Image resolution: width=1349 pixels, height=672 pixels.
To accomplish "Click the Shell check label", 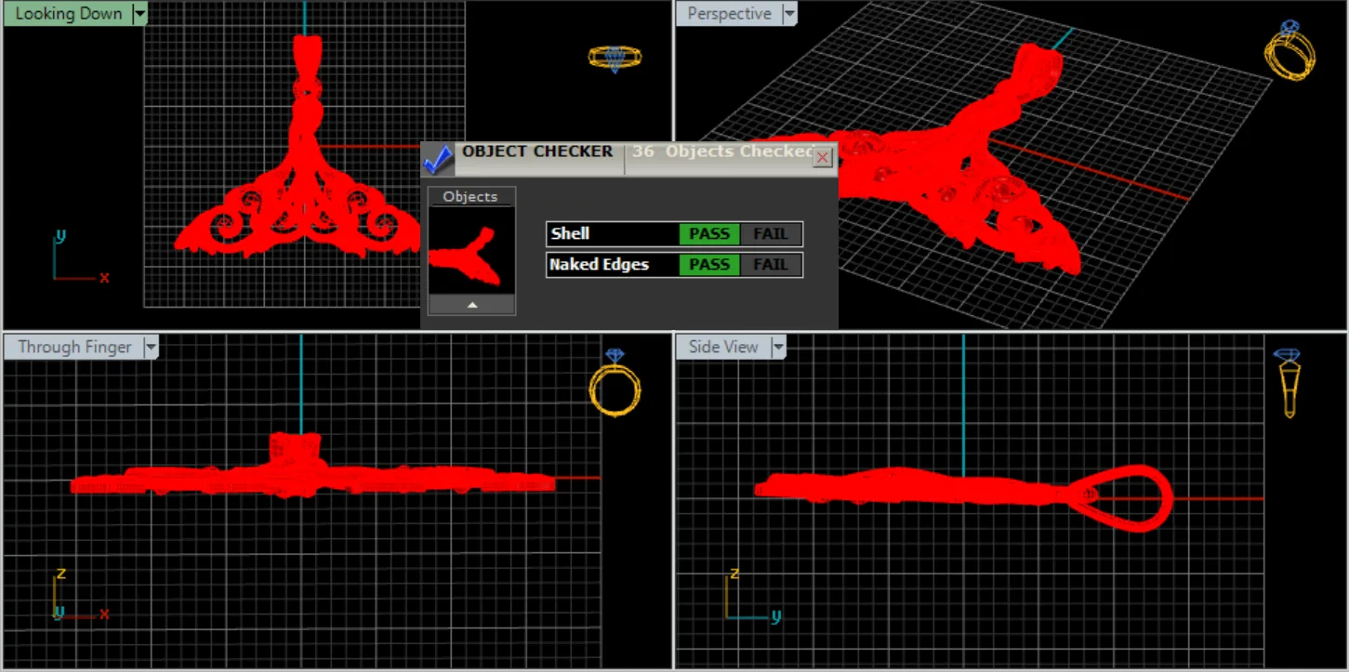I will point(570,234).
